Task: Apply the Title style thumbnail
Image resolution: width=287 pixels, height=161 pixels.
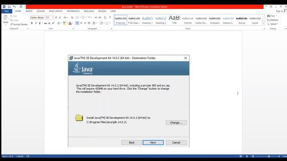Action: pyautogui.click(x=174, y=20)
